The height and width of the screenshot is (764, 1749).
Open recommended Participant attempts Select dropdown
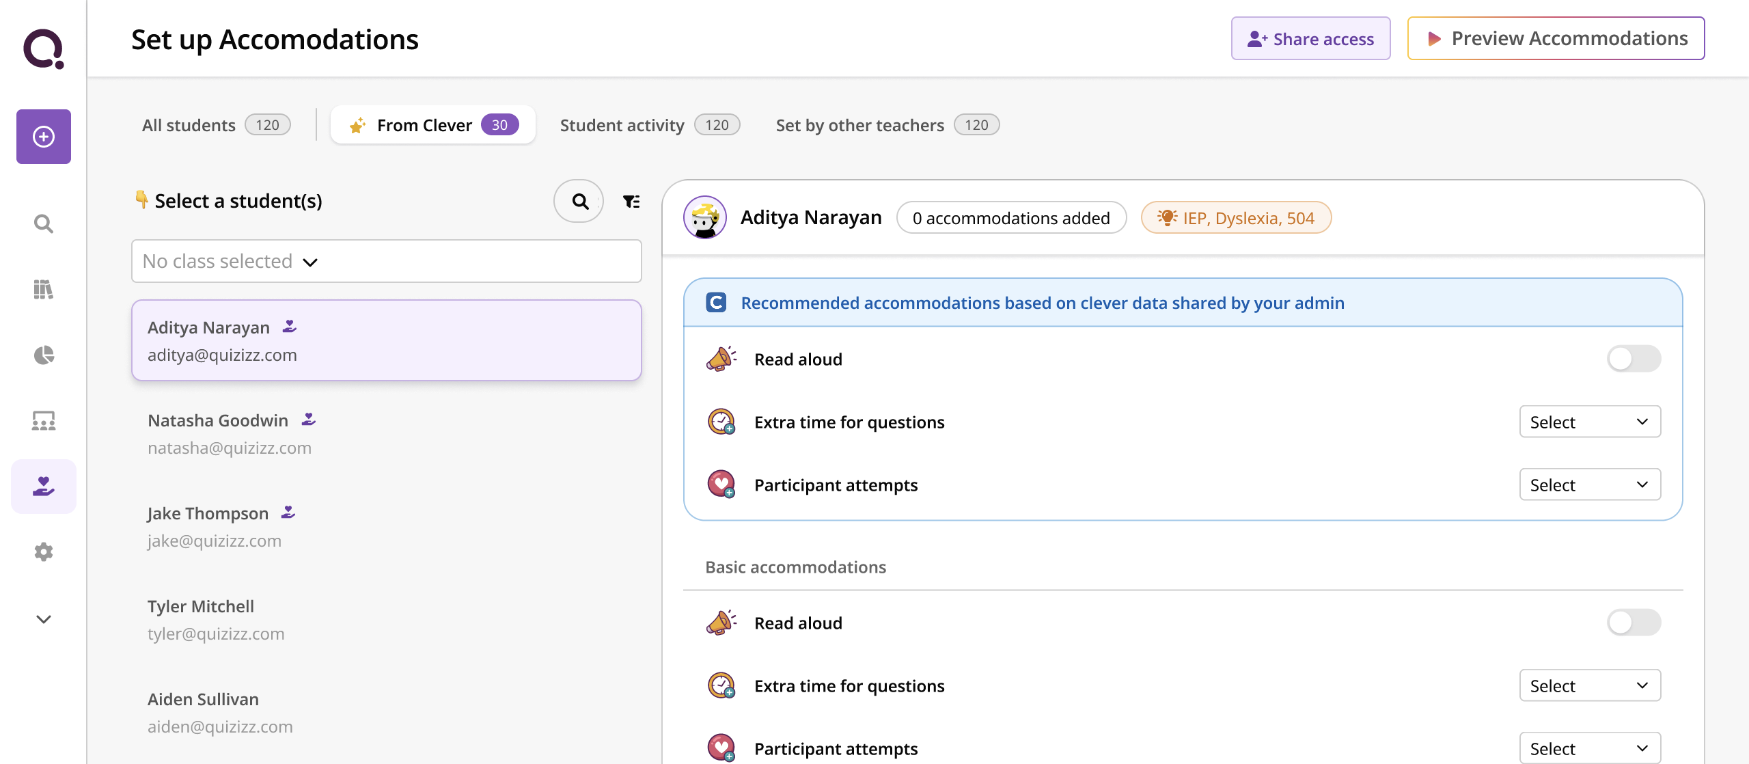pos(1589,485)
